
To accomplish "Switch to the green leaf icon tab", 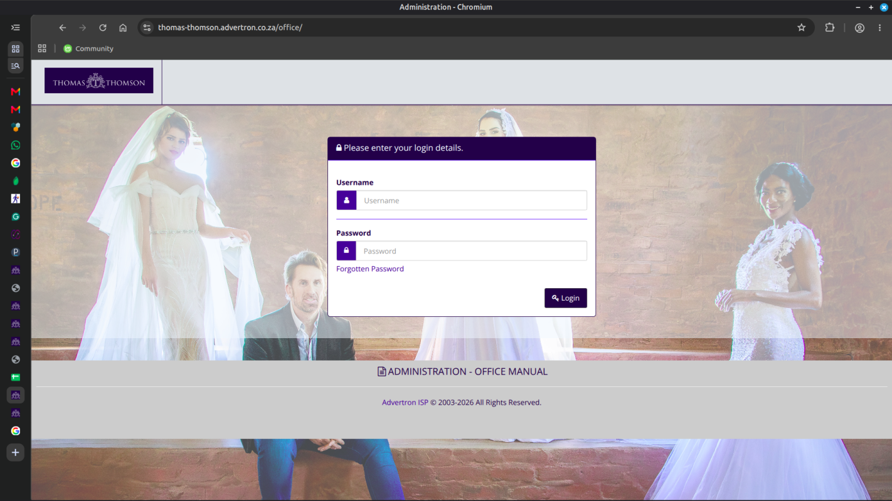I will coord(16,181).
